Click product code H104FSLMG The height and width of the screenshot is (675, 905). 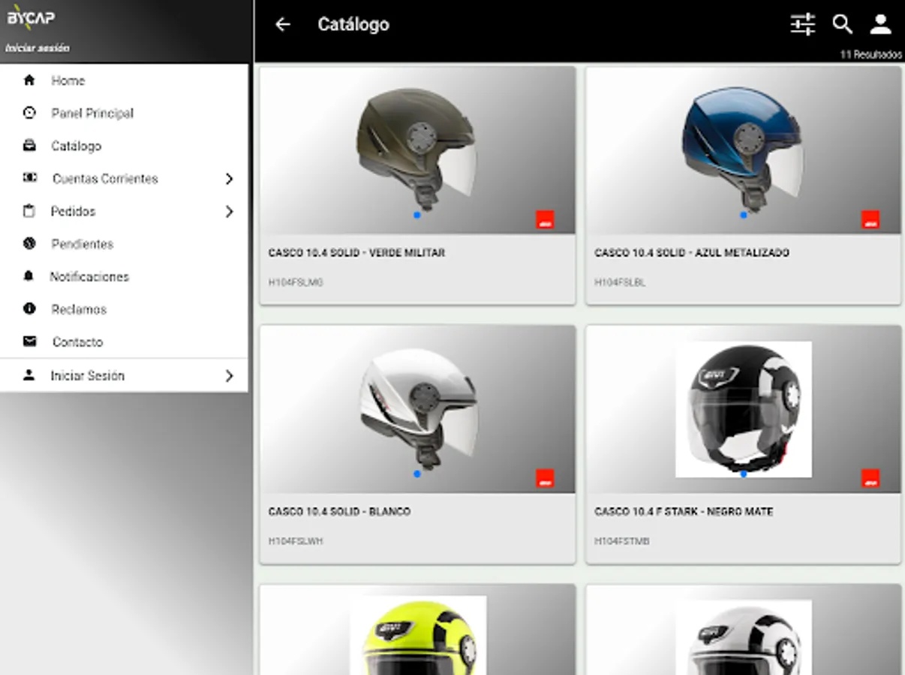[296, 283]
